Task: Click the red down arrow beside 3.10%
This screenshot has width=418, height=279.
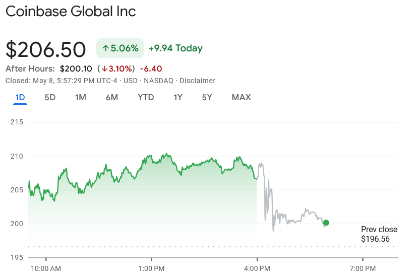Action: [x=104, y=68]
